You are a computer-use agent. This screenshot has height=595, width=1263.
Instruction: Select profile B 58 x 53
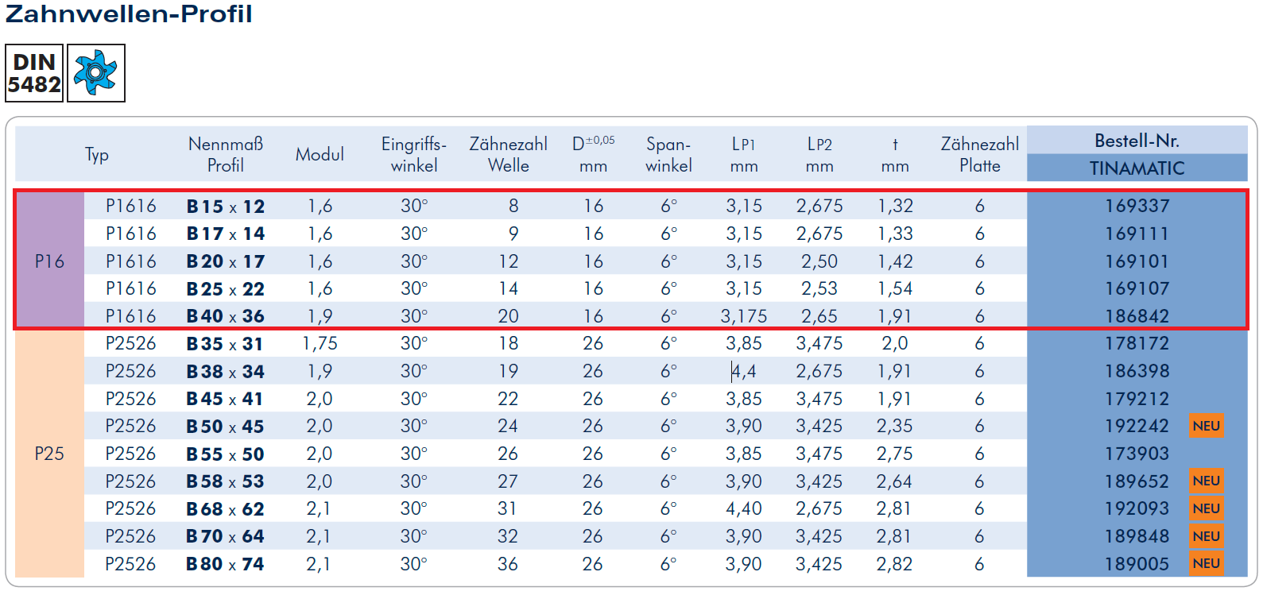click(226, 481)
